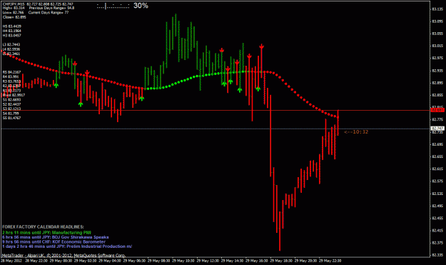Click the 83.135 price axis label

point(437,9)
